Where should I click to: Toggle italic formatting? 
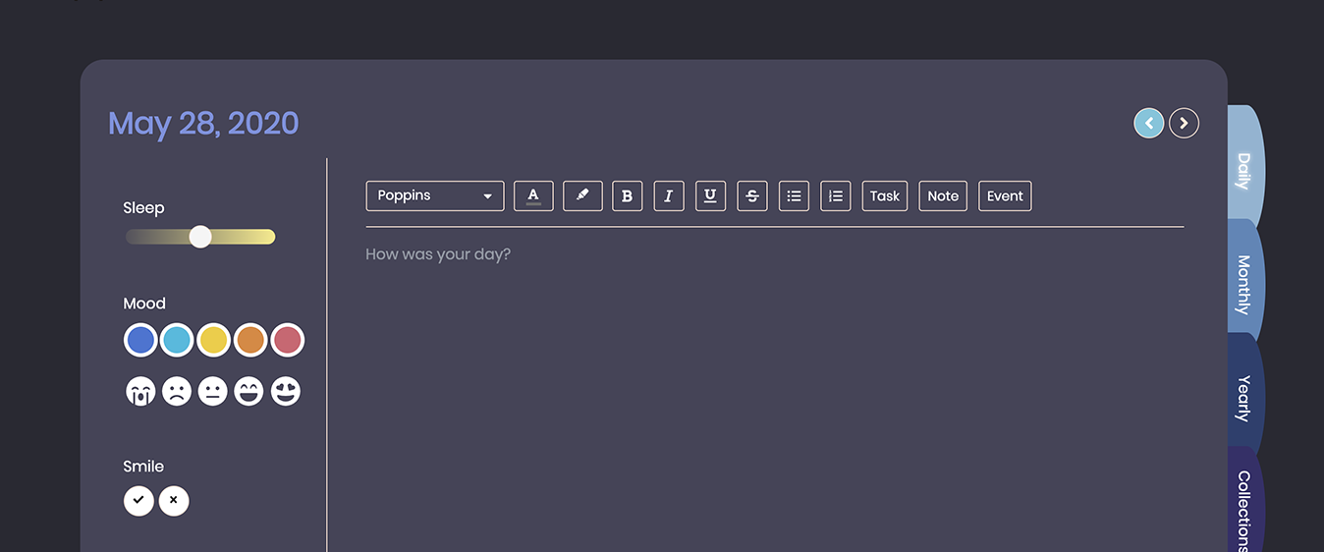click(669, 195)
